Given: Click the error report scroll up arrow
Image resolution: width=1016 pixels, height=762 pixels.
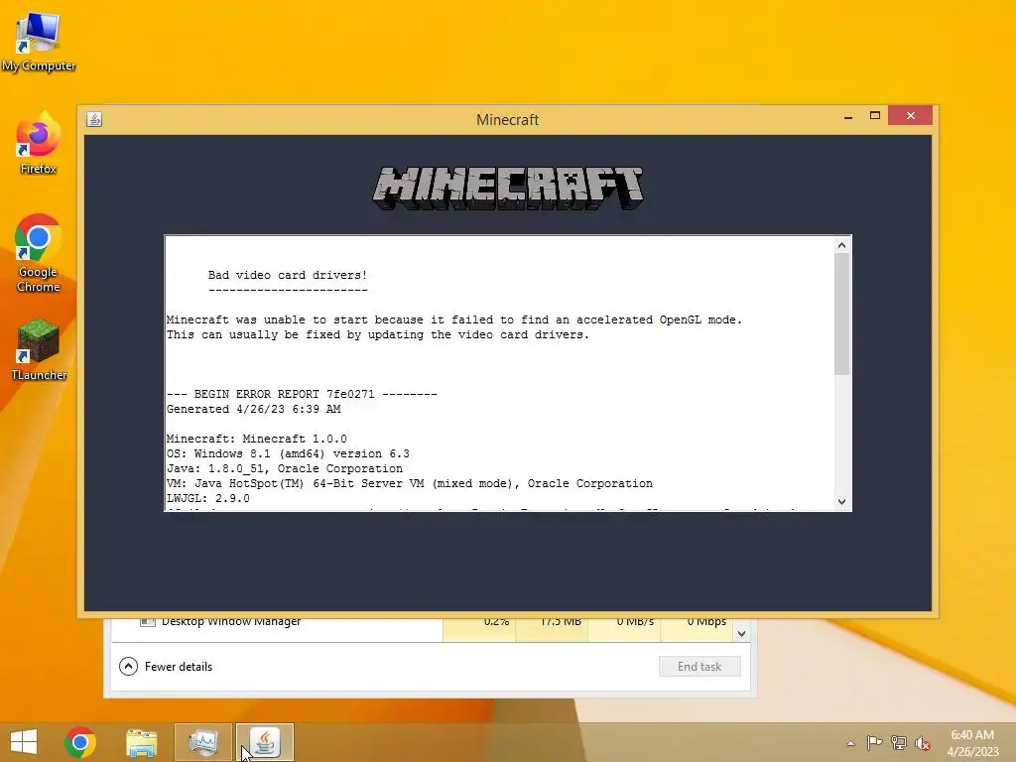Looking at the screenshot, I should pos(841,245).
